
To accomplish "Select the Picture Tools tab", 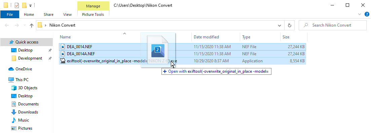I will point(93,14).
